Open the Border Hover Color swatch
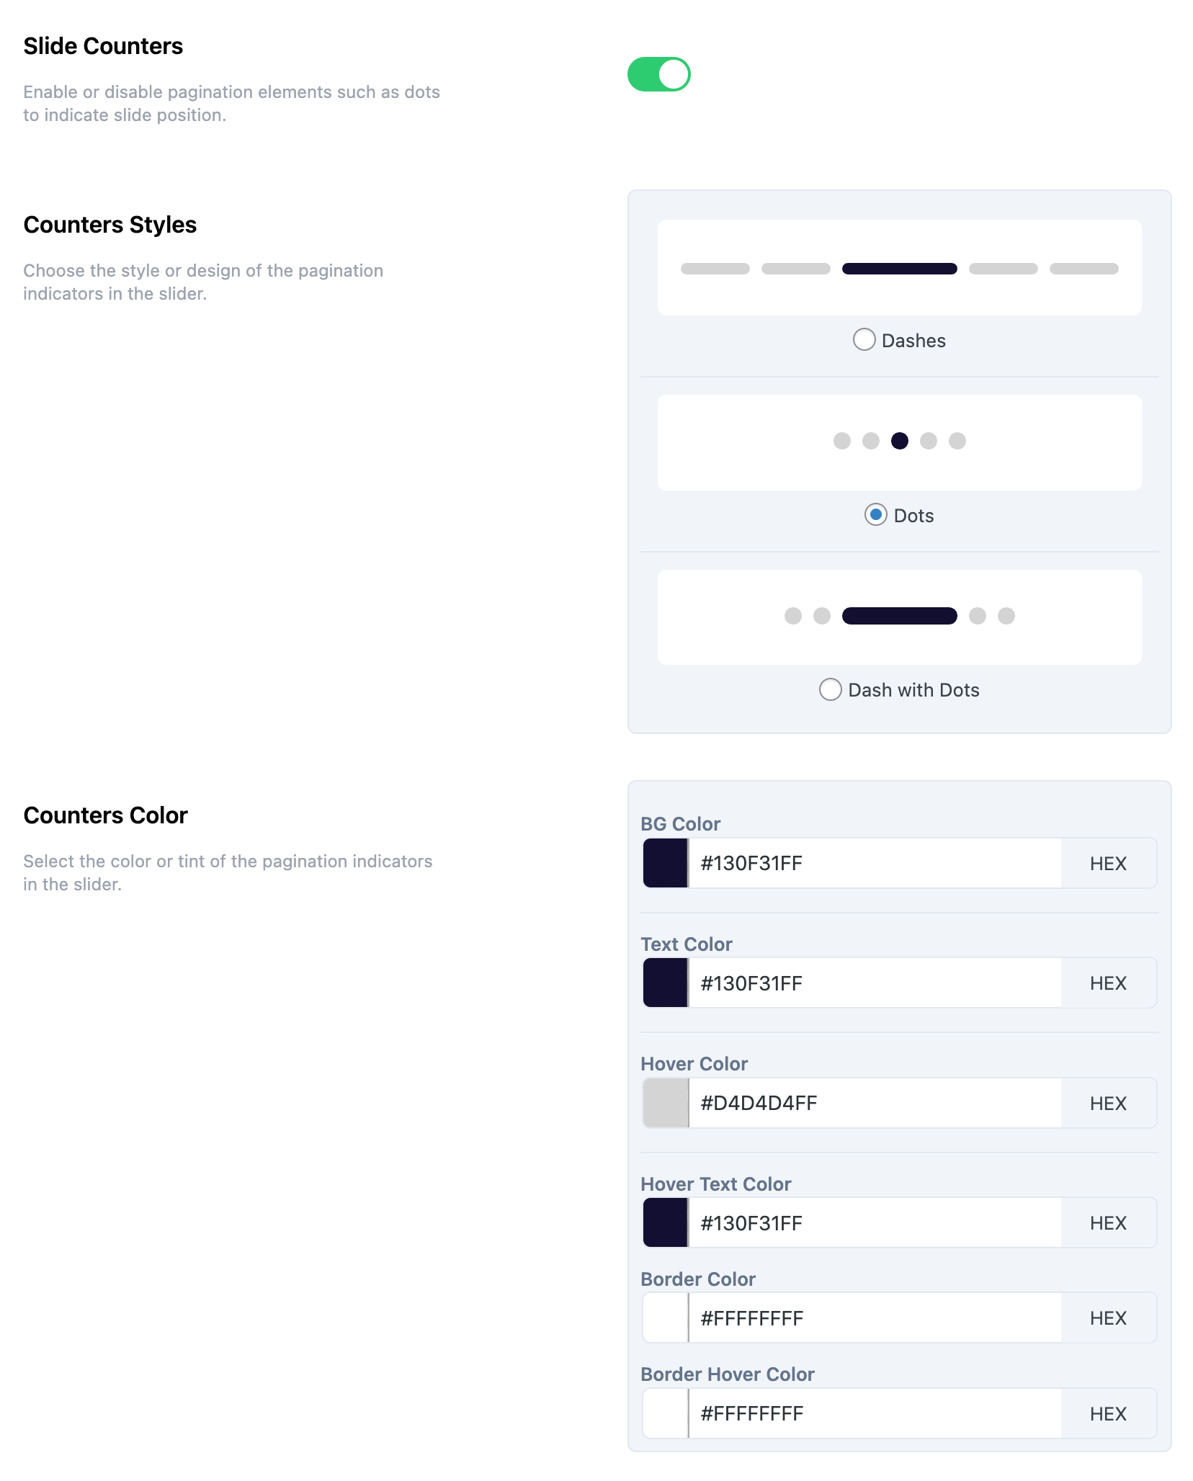 click(665, 1413)
